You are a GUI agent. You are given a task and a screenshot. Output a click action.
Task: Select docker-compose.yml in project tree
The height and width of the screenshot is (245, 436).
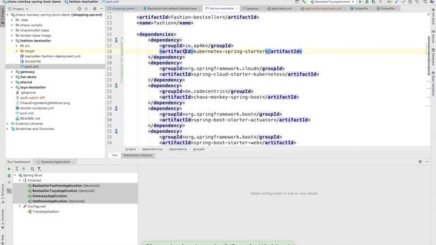click(37, 108)
